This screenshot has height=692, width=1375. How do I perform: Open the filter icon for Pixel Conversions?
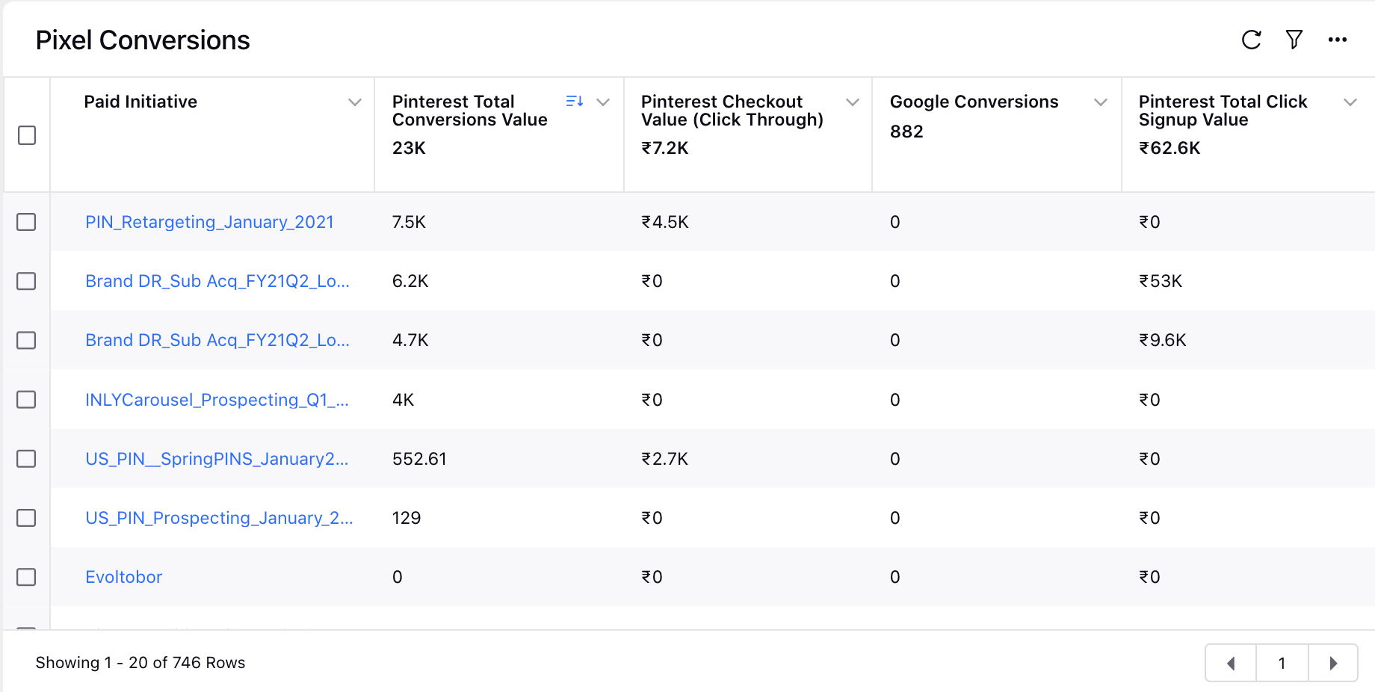pos(1294,40)
